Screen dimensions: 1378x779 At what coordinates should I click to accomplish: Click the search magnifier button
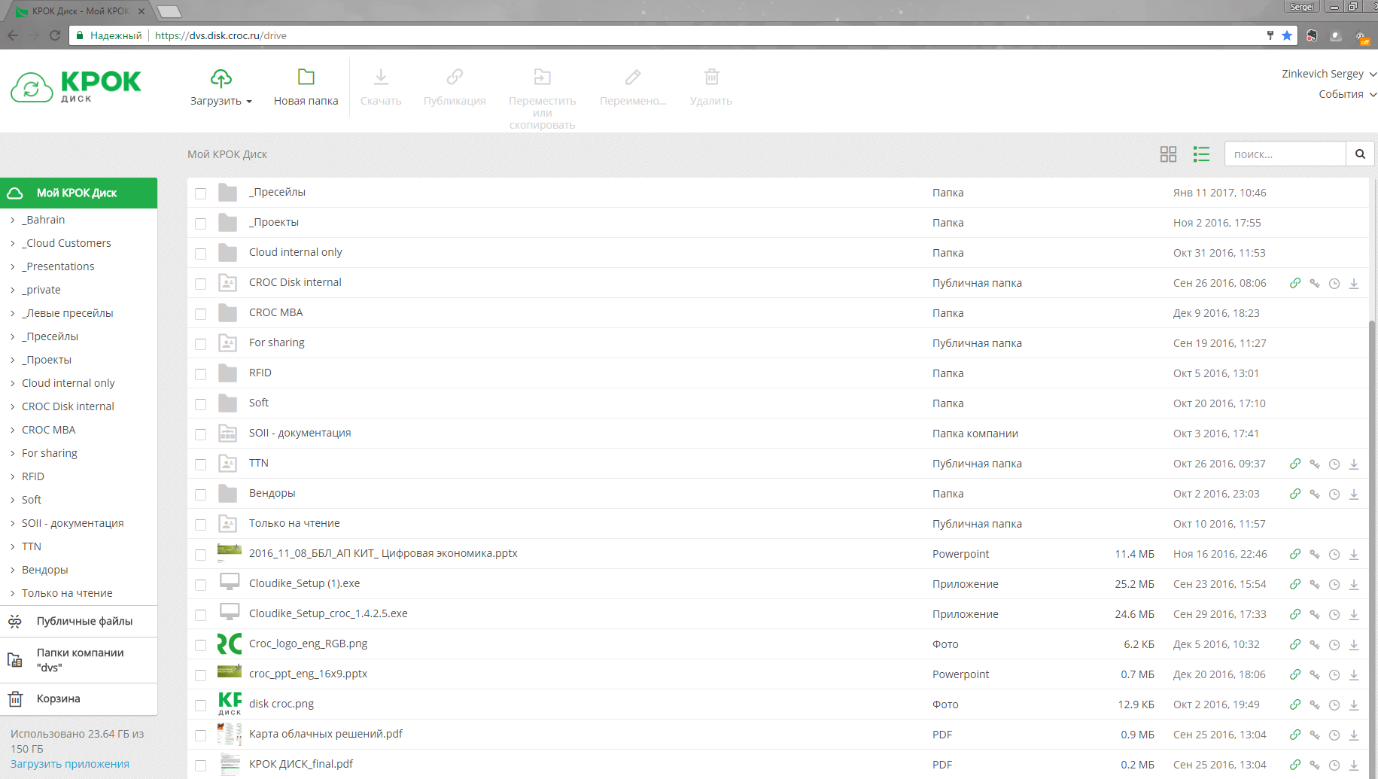pyautogui.click(x=1360, y=154)
